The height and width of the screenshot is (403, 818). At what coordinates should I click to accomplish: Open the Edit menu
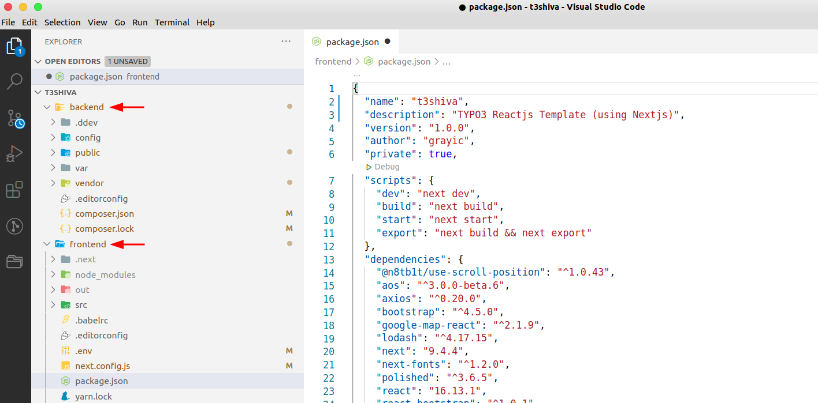(29, 22)
